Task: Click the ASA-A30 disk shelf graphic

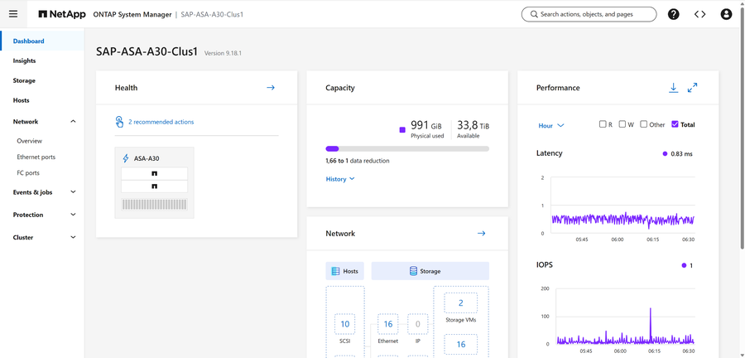Action: click(x=155, y=205)
